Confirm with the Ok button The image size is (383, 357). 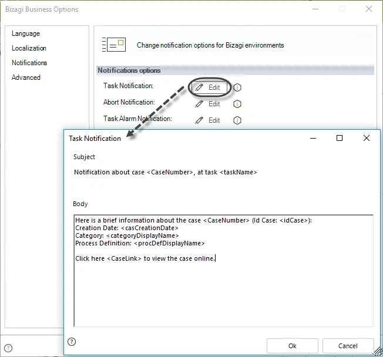pos(293,346)
